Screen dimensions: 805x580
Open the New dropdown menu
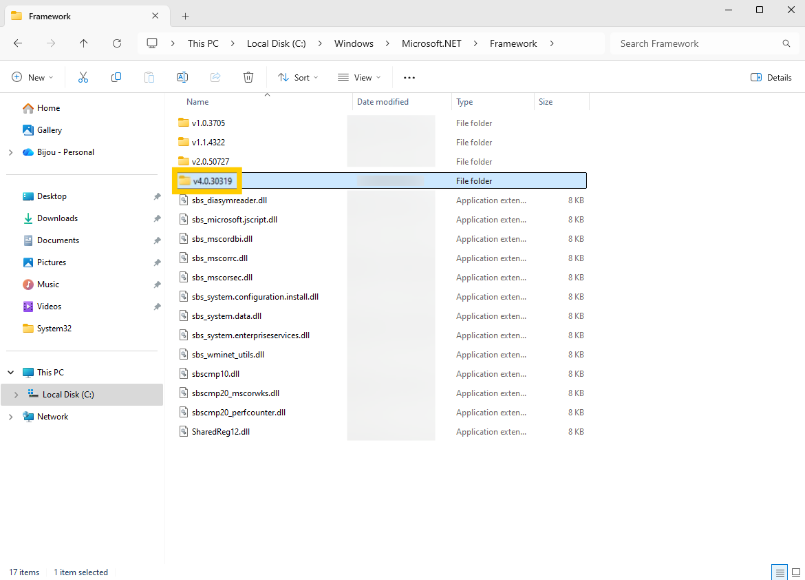click(x=32, y=78)
